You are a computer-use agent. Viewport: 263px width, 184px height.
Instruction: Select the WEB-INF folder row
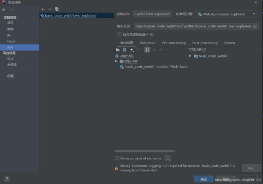[x=129, y=61]
